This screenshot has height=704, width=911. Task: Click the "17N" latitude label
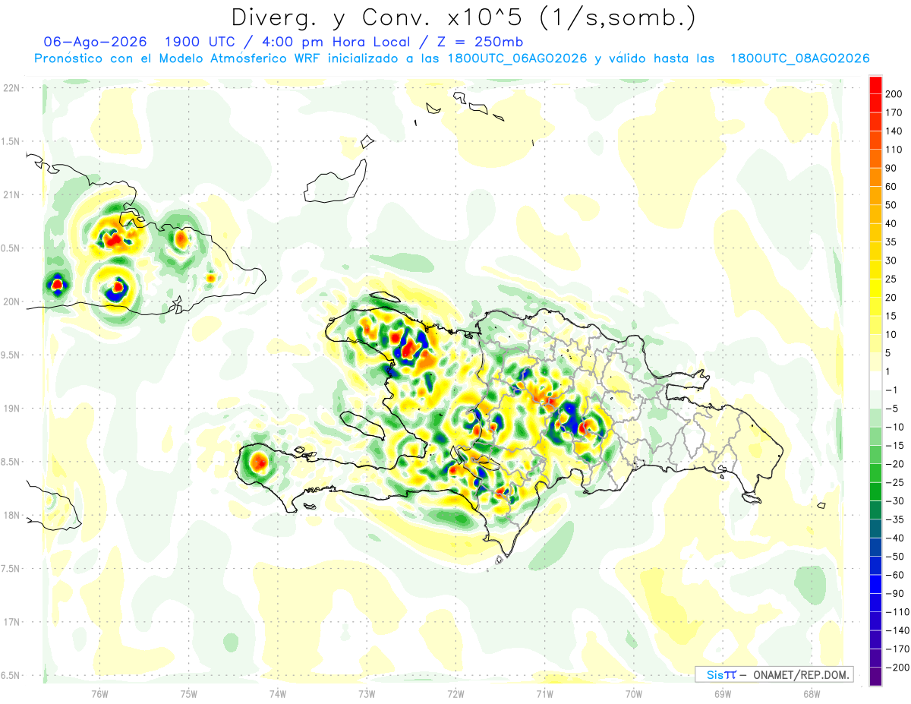(11, 622)
